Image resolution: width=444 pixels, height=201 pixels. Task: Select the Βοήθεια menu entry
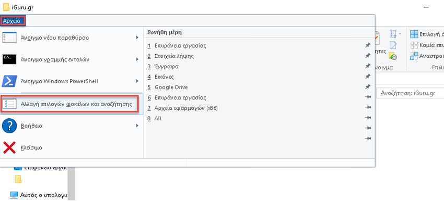click(72, 125)
